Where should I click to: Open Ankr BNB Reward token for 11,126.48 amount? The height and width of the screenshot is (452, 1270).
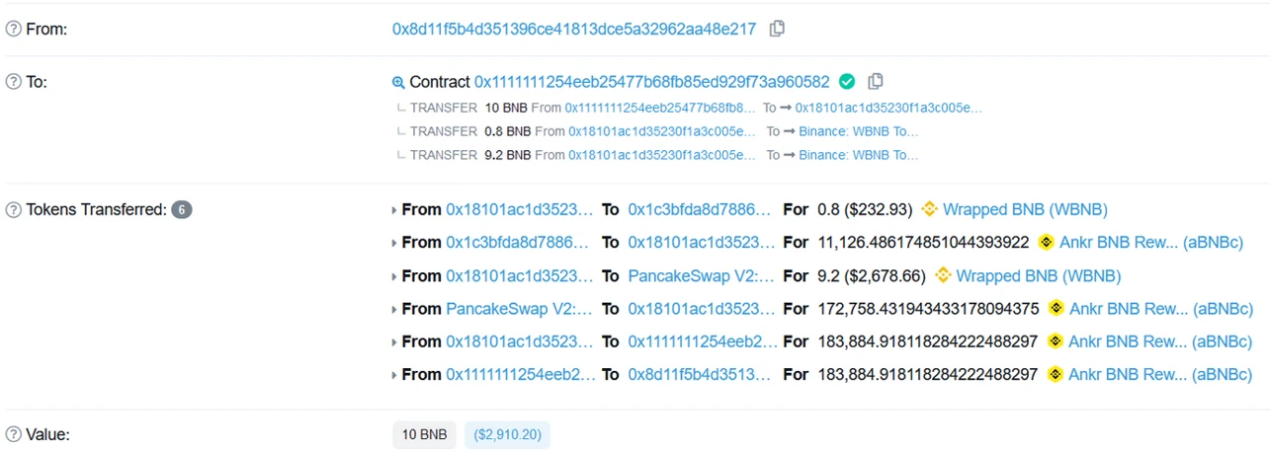pos(1151,243)
